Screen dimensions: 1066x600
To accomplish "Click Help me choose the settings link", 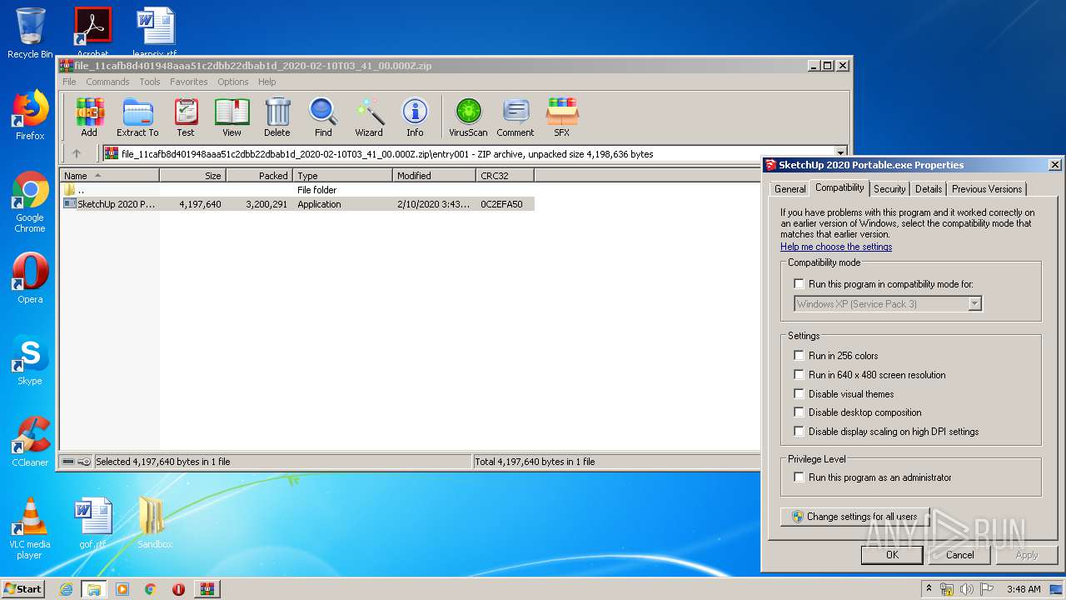I will 836,247.
